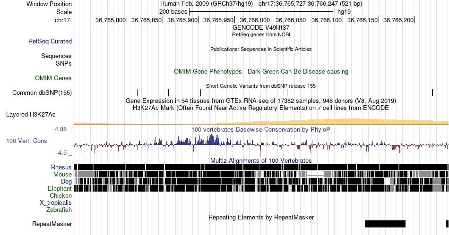Screen dimensions: 449x235
Task: Click dbSNP variant between 36,766,000 and 36,766,050 ticks
Action: [x=287, y=92]
